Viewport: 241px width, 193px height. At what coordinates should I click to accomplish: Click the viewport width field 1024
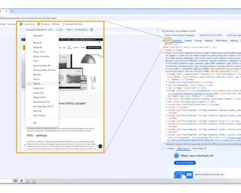(x=50, y=30)
